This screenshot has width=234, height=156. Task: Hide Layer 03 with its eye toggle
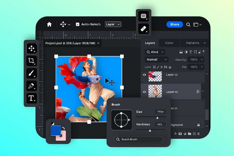tap(144, 75)
